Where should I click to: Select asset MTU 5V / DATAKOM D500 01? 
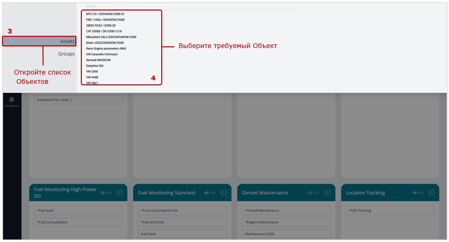105,14
